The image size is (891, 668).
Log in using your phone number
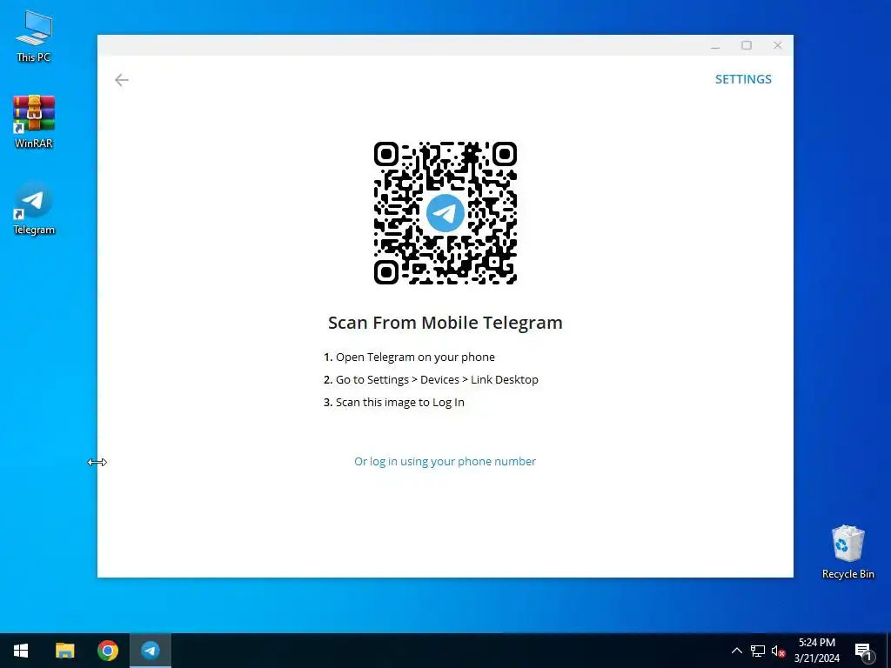pyautogui.click(x=445, y=461)
